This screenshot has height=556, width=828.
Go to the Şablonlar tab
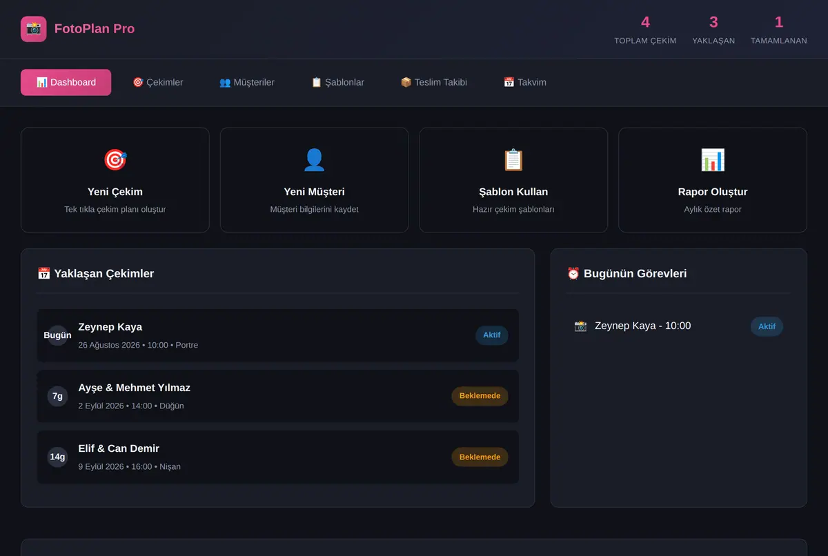point(337,82)
